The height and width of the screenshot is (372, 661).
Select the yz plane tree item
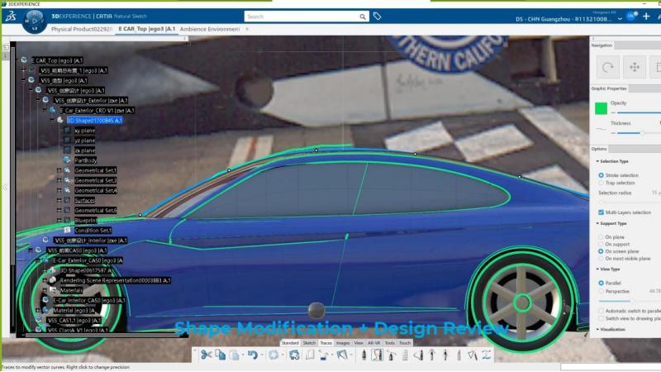click(85, 141)
